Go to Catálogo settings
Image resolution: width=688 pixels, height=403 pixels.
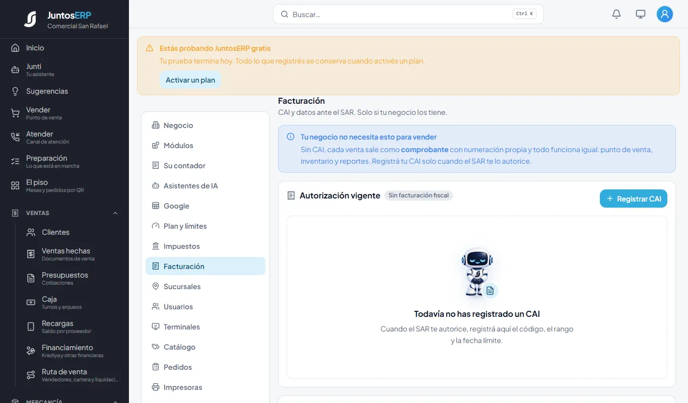(x=205, y=347)
